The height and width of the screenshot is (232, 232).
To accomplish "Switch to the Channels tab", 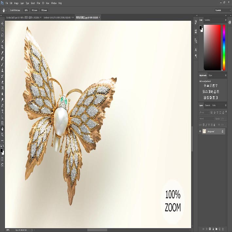I will point(207,105).
